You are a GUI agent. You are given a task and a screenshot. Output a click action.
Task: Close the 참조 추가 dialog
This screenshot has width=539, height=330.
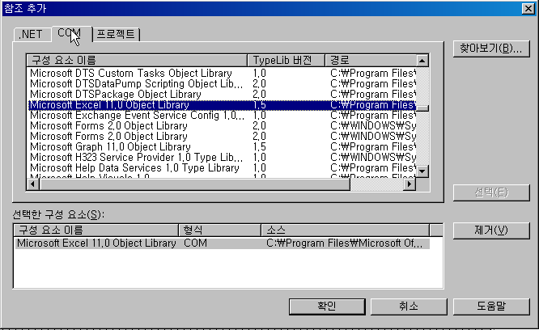coord(528,8)
